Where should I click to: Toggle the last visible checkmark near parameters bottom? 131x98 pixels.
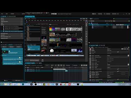pos(118,79)
